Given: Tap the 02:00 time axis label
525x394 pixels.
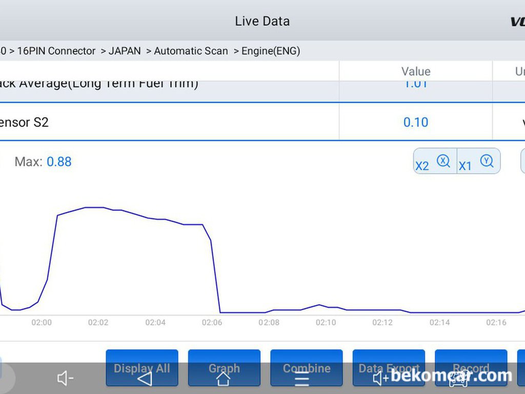Looking at the screenshot, I should click(42, 322).
